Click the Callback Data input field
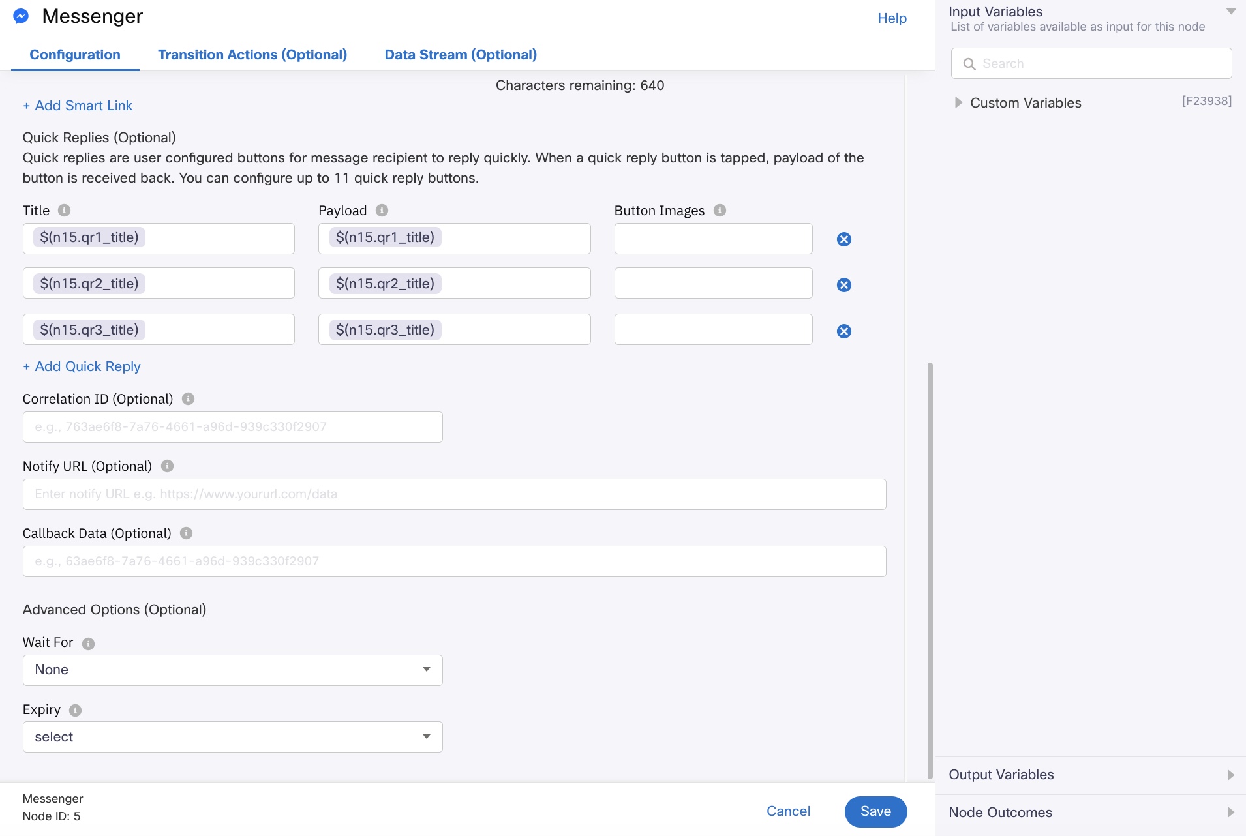Viewport: 1246px width, 836px height. click(454, 561)
